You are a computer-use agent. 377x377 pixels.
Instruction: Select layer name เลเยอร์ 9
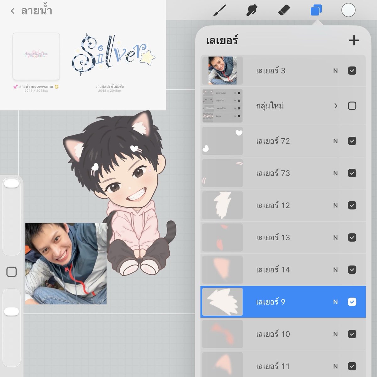(270, 302)
